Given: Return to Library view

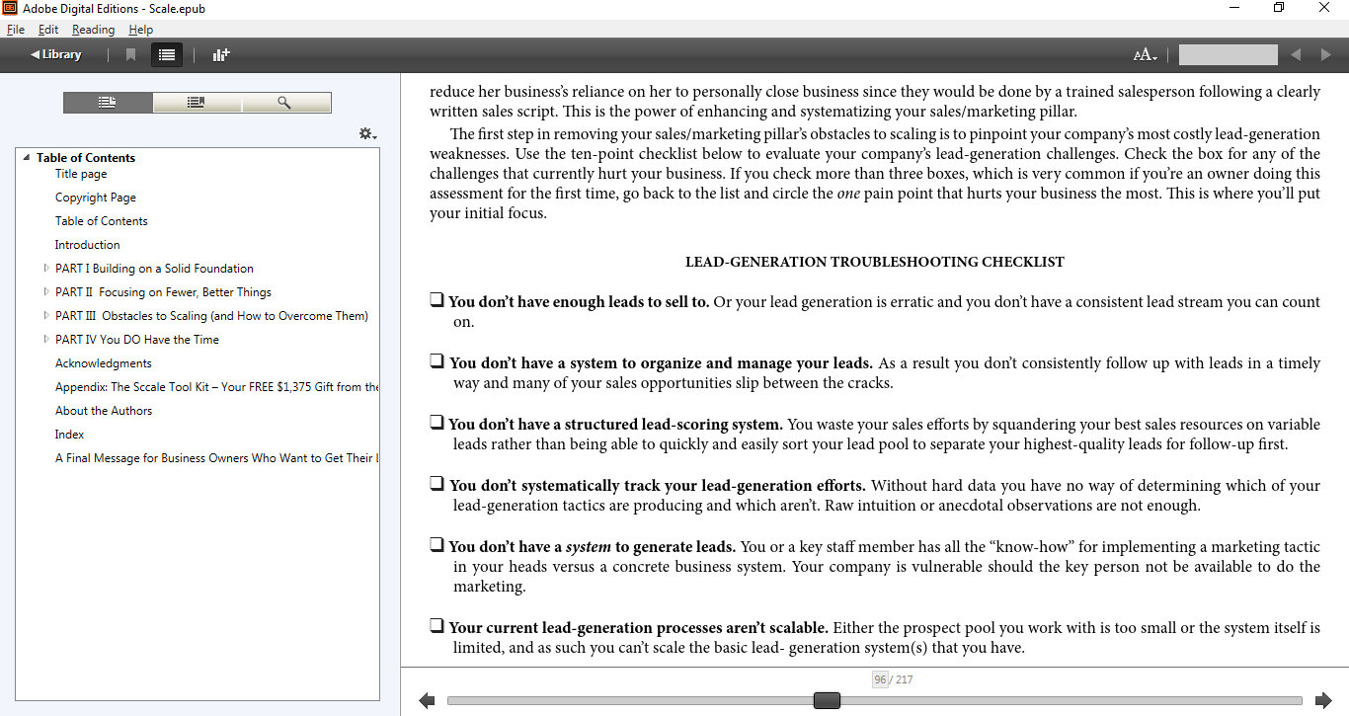Looking at the screenshot, I should [55, 54].
